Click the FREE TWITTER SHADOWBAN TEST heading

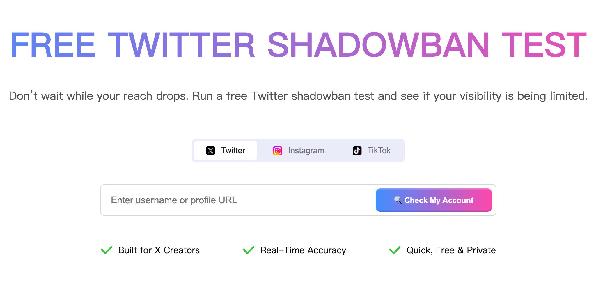click(x=298, y=44)
